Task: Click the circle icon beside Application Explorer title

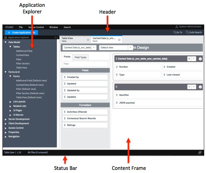Action: (x=6, y=37)
